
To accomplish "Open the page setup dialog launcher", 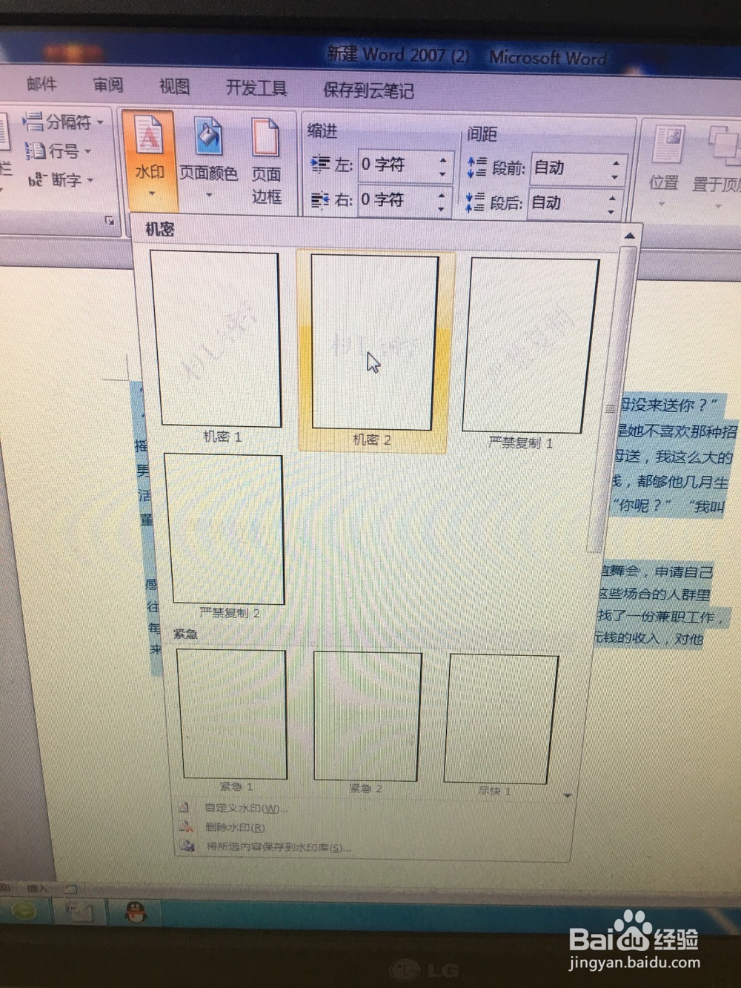I will [x=110, y=221].
